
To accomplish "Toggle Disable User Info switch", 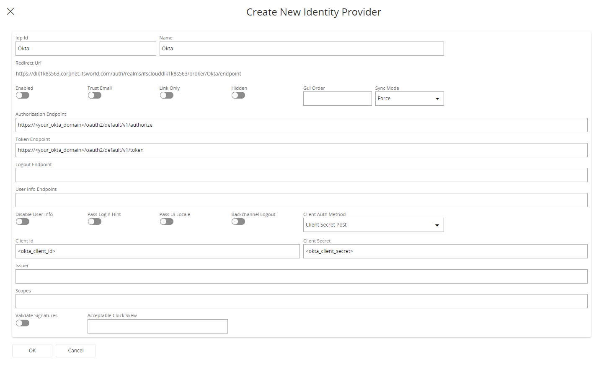I will tap(23, 221).
